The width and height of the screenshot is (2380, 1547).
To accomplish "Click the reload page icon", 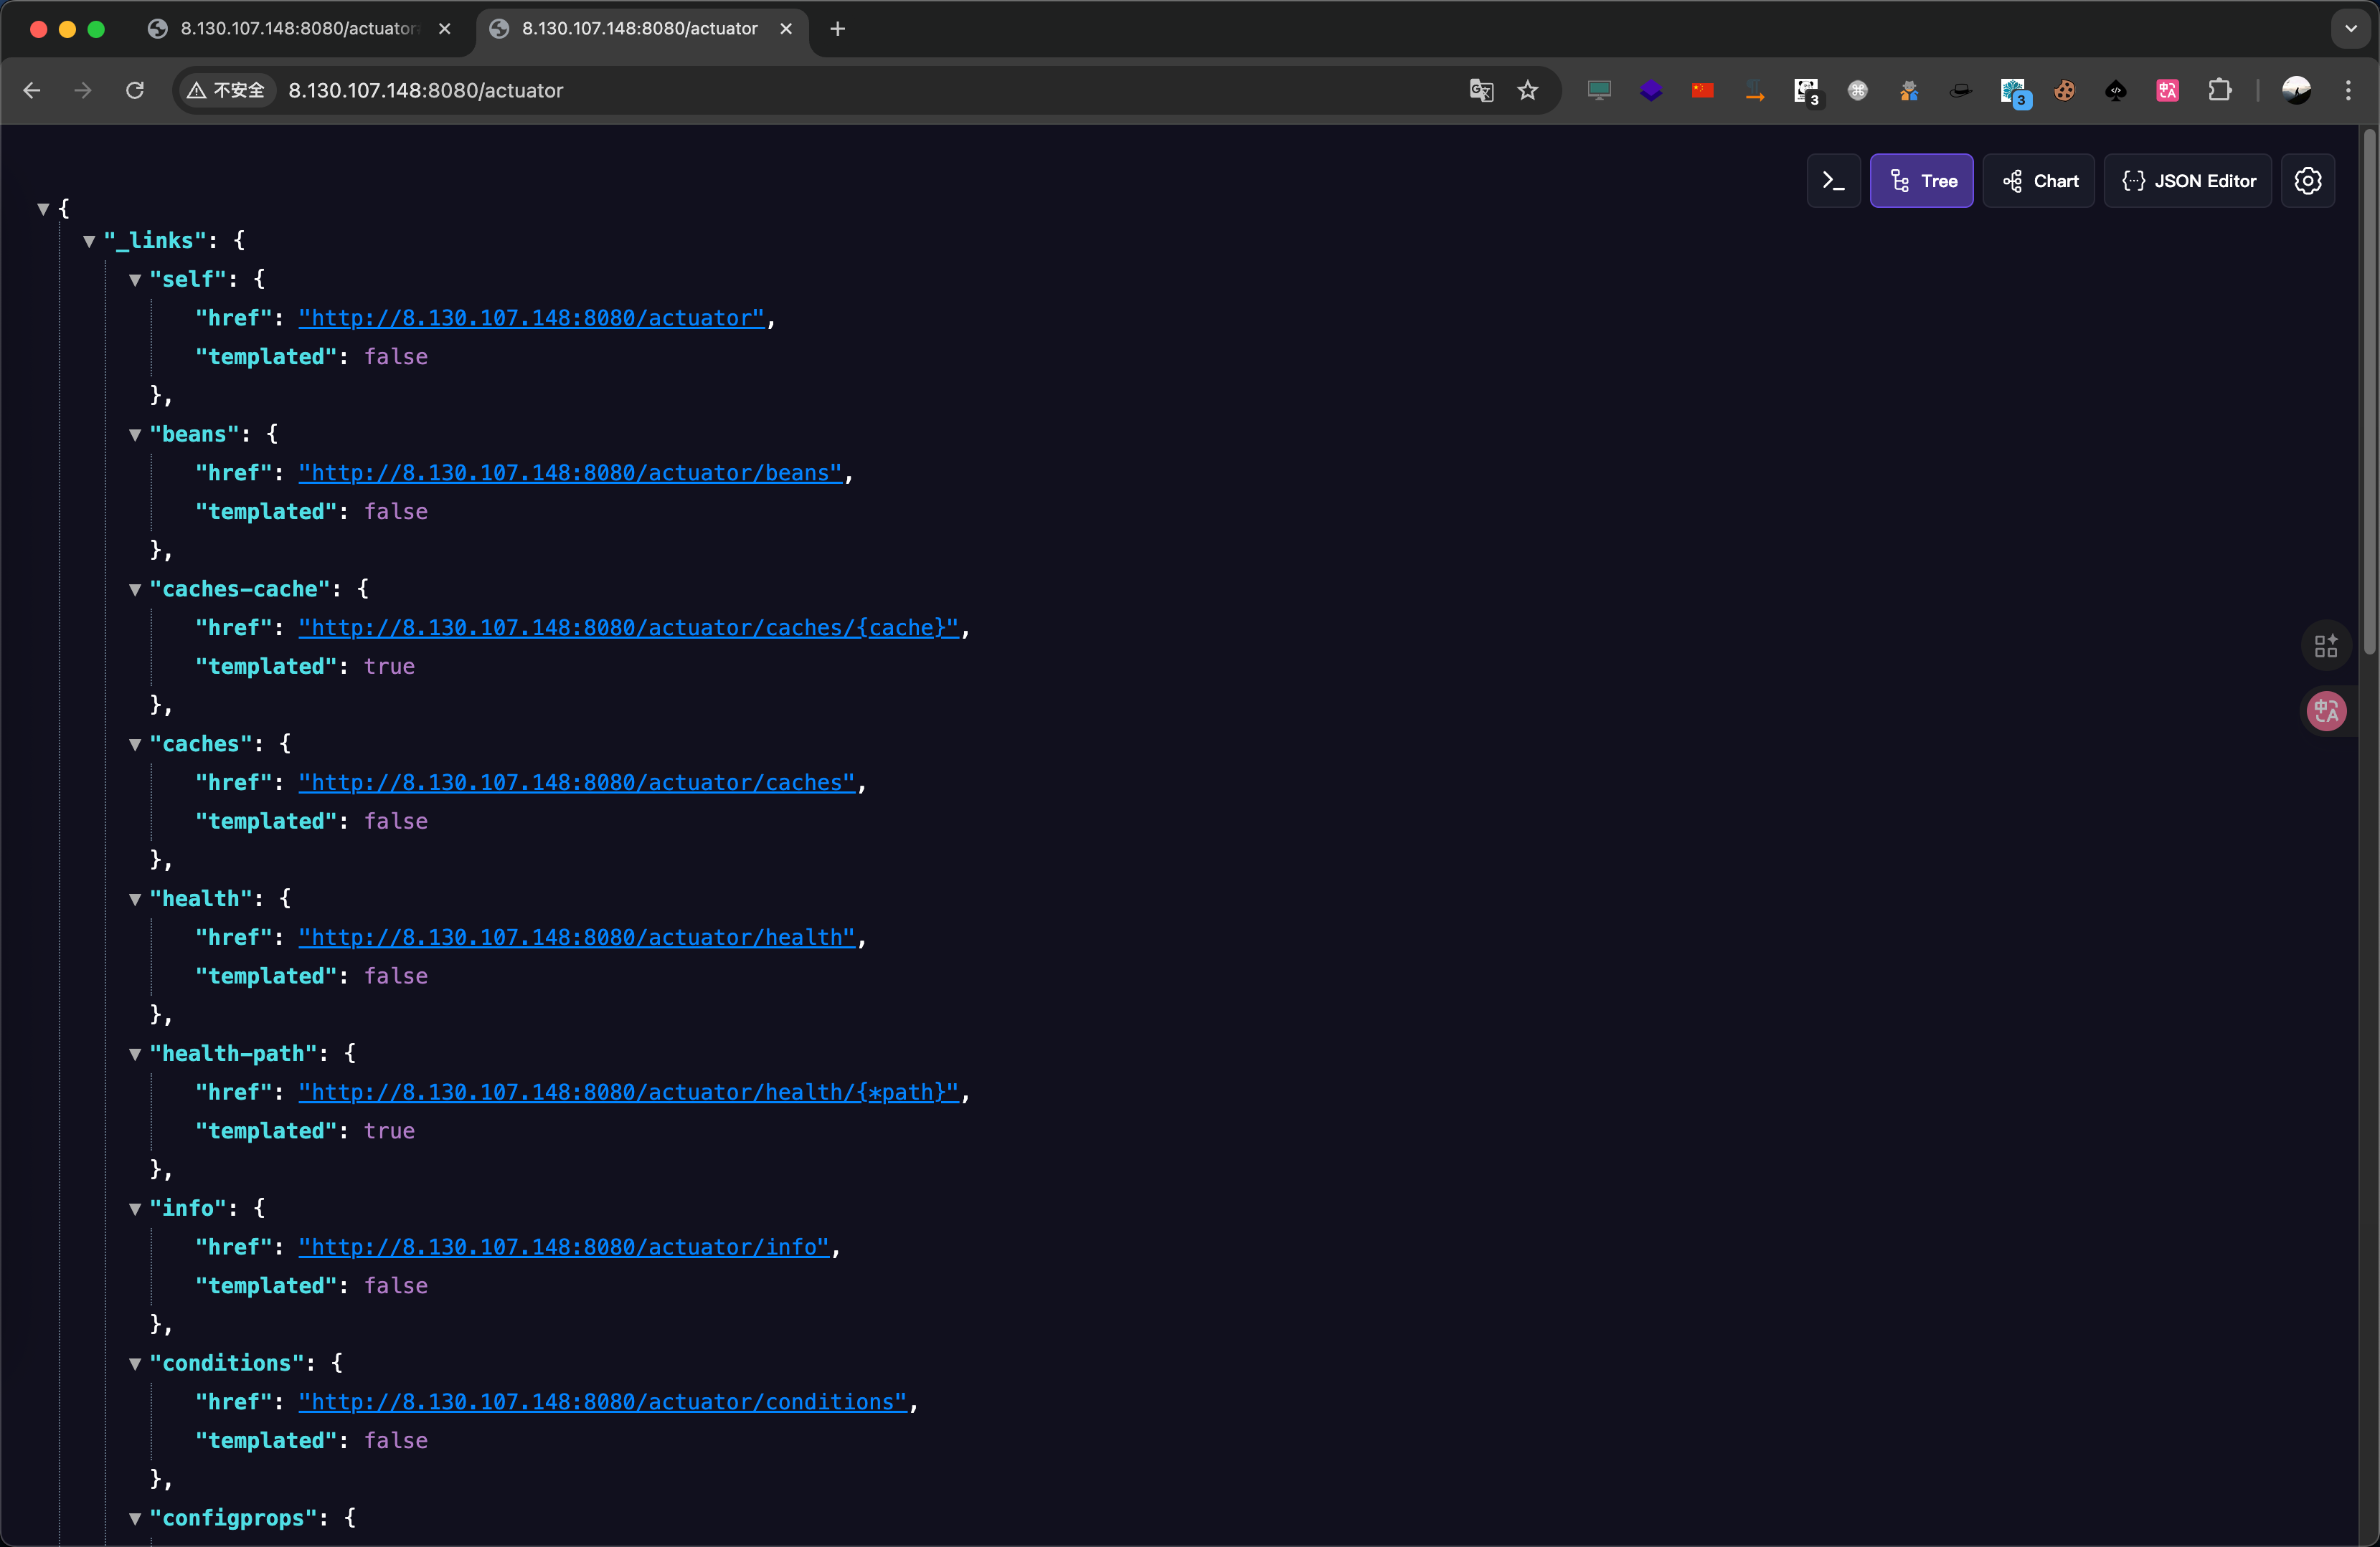I will pyautogui.click(x=135, y=91).
